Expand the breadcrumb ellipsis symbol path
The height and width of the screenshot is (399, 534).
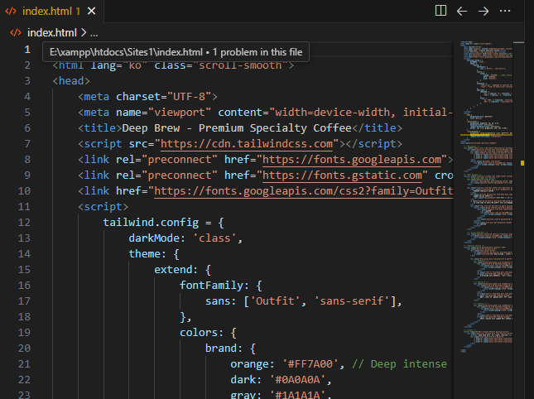coord(94,32)
